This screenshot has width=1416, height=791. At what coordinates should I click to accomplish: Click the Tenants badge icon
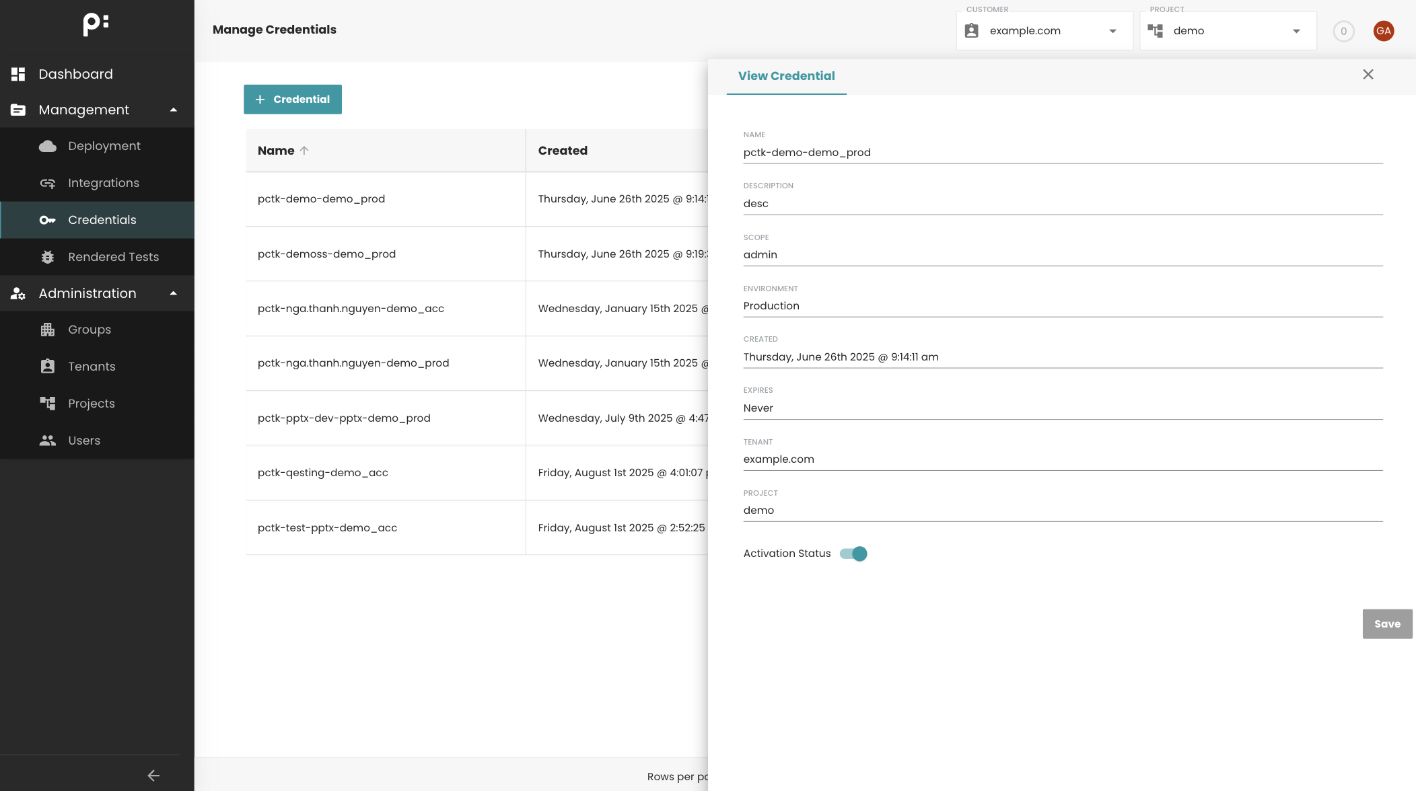pyautogui.click(x=48, y=367)
